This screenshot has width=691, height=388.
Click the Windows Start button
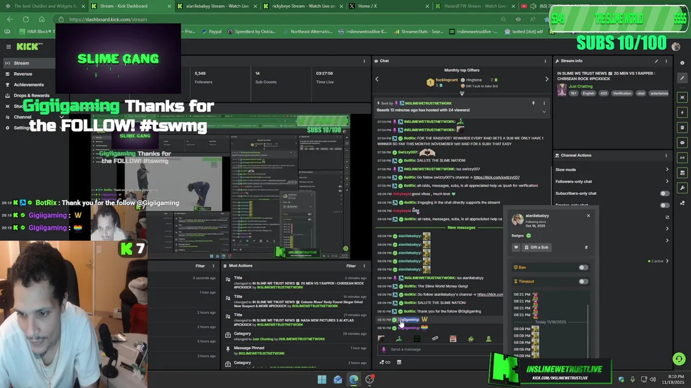click(322, 379)
